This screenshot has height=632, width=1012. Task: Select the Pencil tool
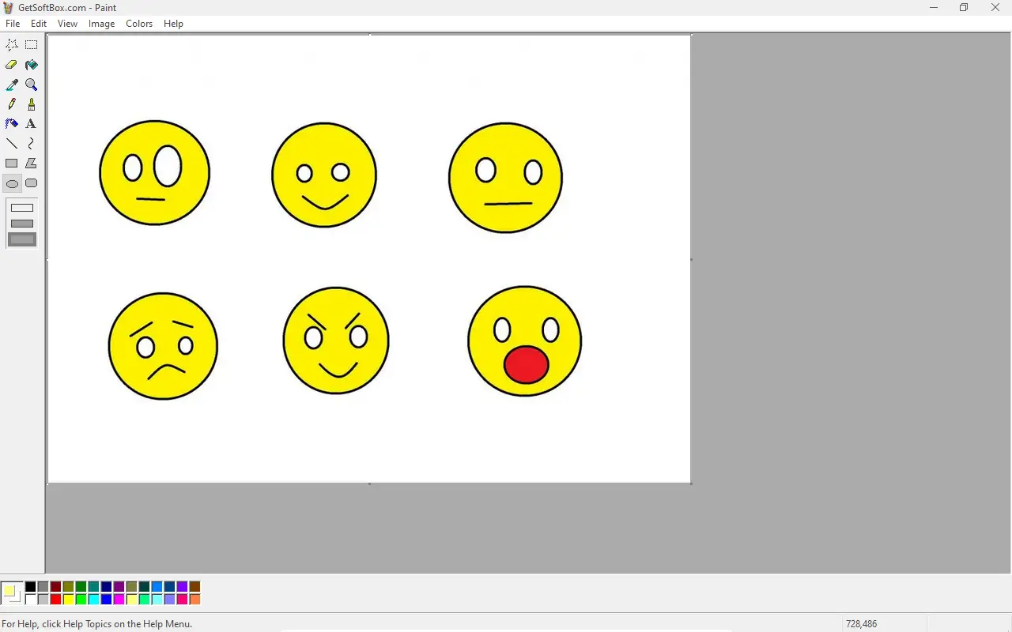click(12, 104)
